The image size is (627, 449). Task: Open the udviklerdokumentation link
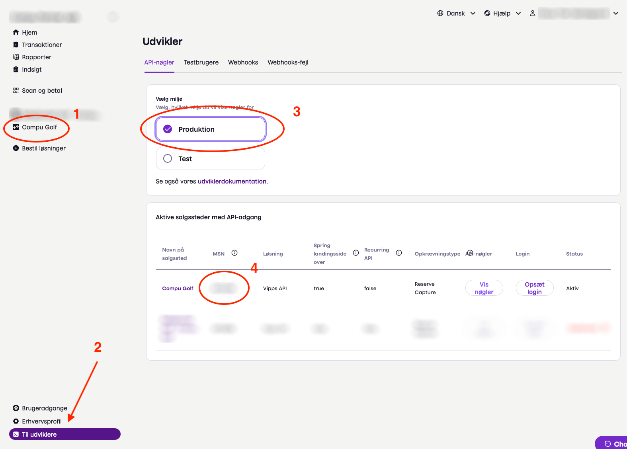click(232, 182)
